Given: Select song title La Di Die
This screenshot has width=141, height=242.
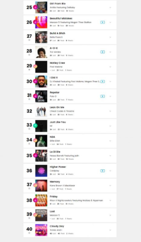Looking at the screenshot, I should click(55, 152).
